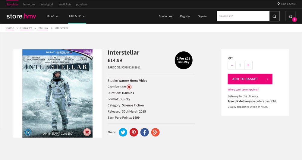Image resolution: width=302 pixels, height=160 pixels.
Task: Go to Film & TV breadcrumb
Action: pos(26,28)
